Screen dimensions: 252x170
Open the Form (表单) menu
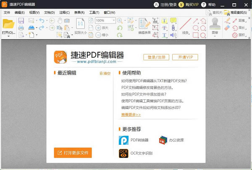[79, 12]
